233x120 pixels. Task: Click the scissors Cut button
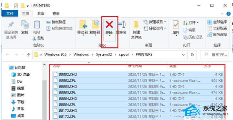coord(38,38)
